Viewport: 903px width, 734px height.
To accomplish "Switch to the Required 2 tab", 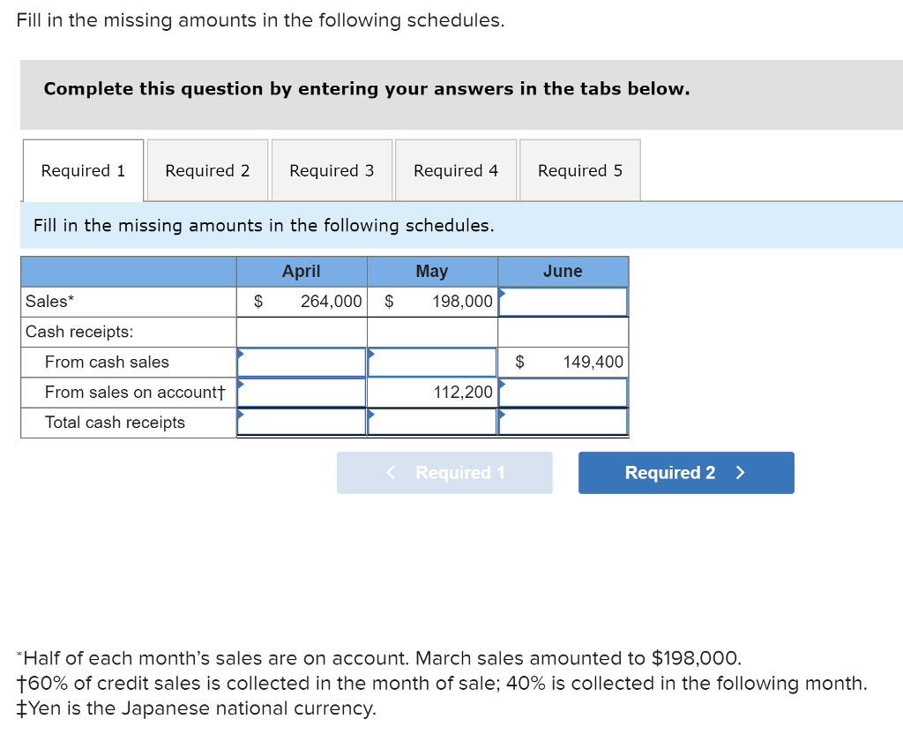I will 207,169.
